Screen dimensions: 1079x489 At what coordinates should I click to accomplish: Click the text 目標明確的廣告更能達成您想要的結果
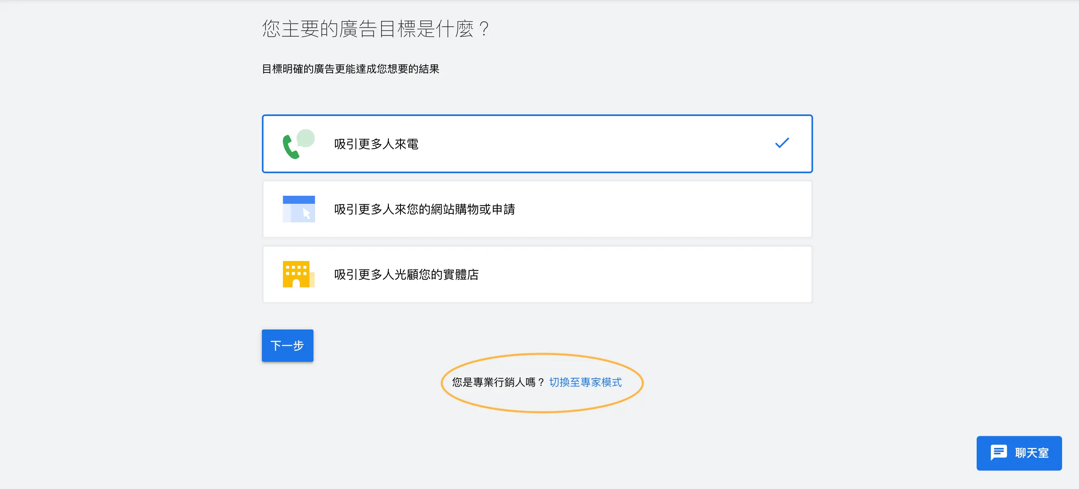point(350,68)
